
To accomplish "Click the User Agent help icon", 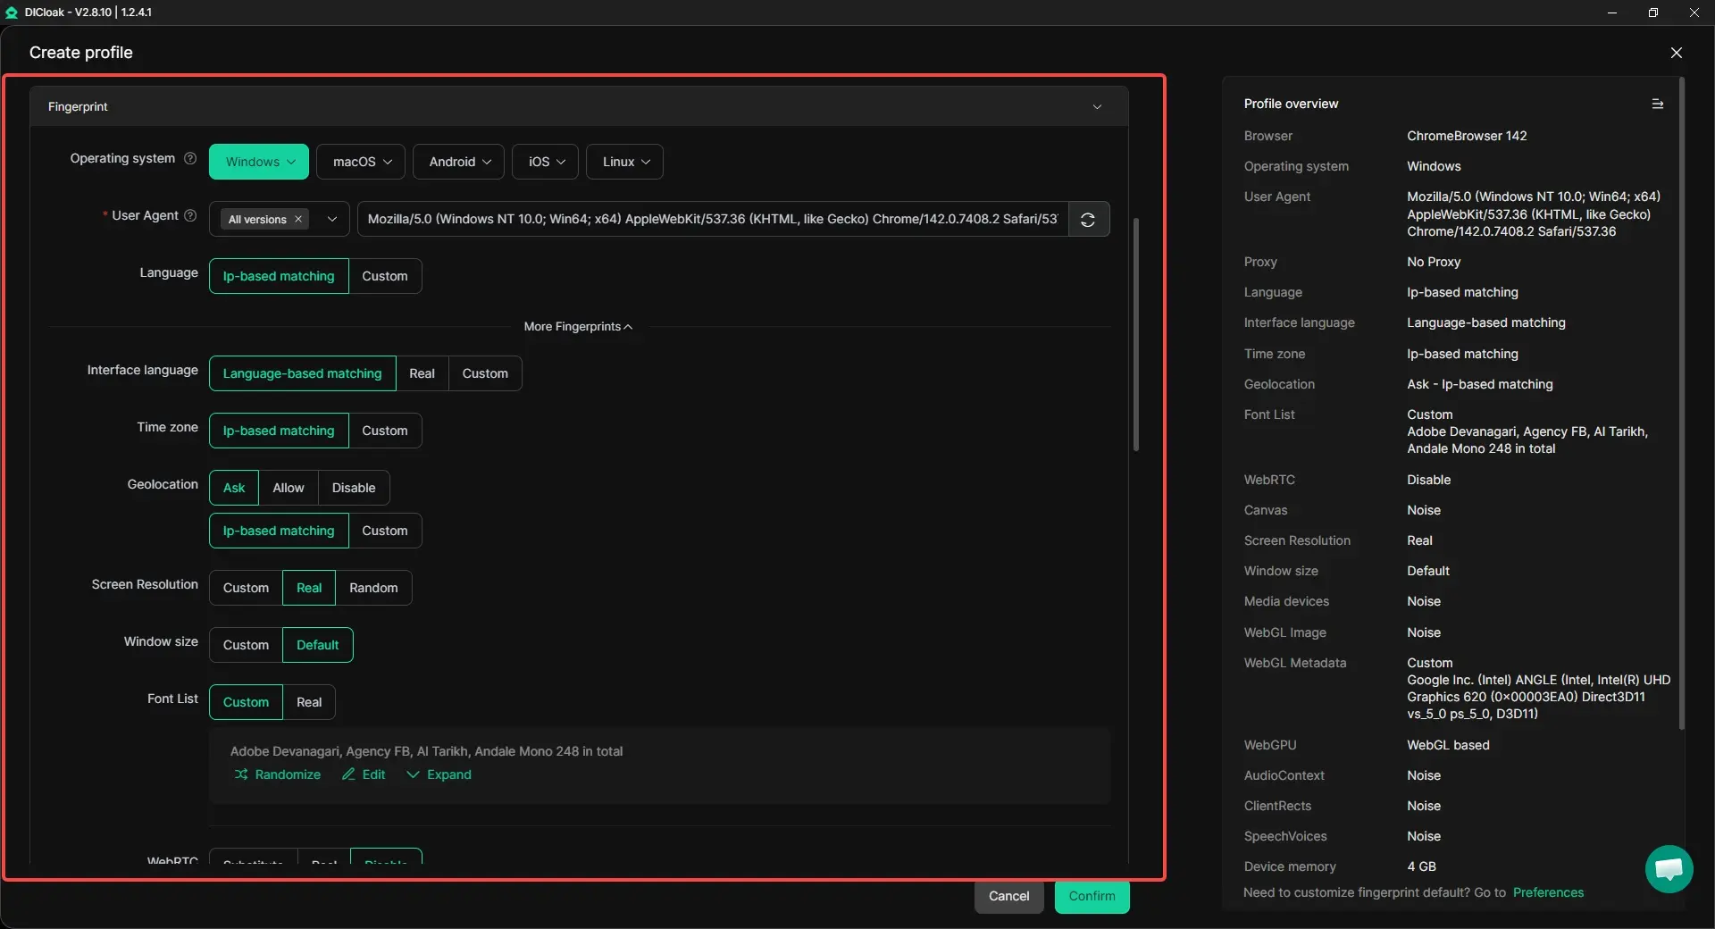I will pyautogui.click(x=190, y=216).
